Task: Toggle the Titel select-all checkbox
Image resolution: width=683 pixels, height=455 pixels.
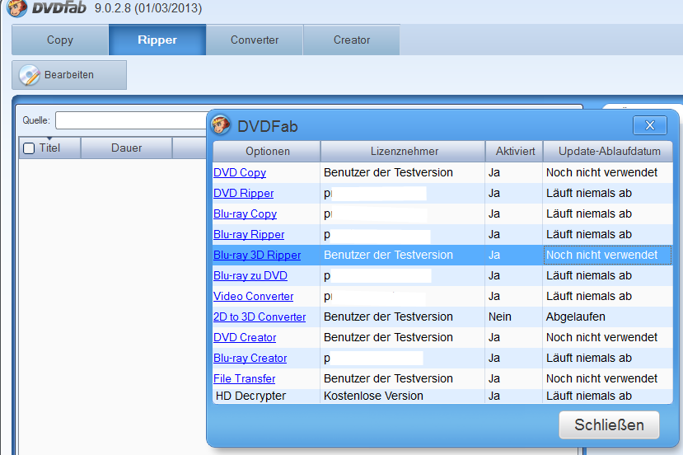Action: 29,148
